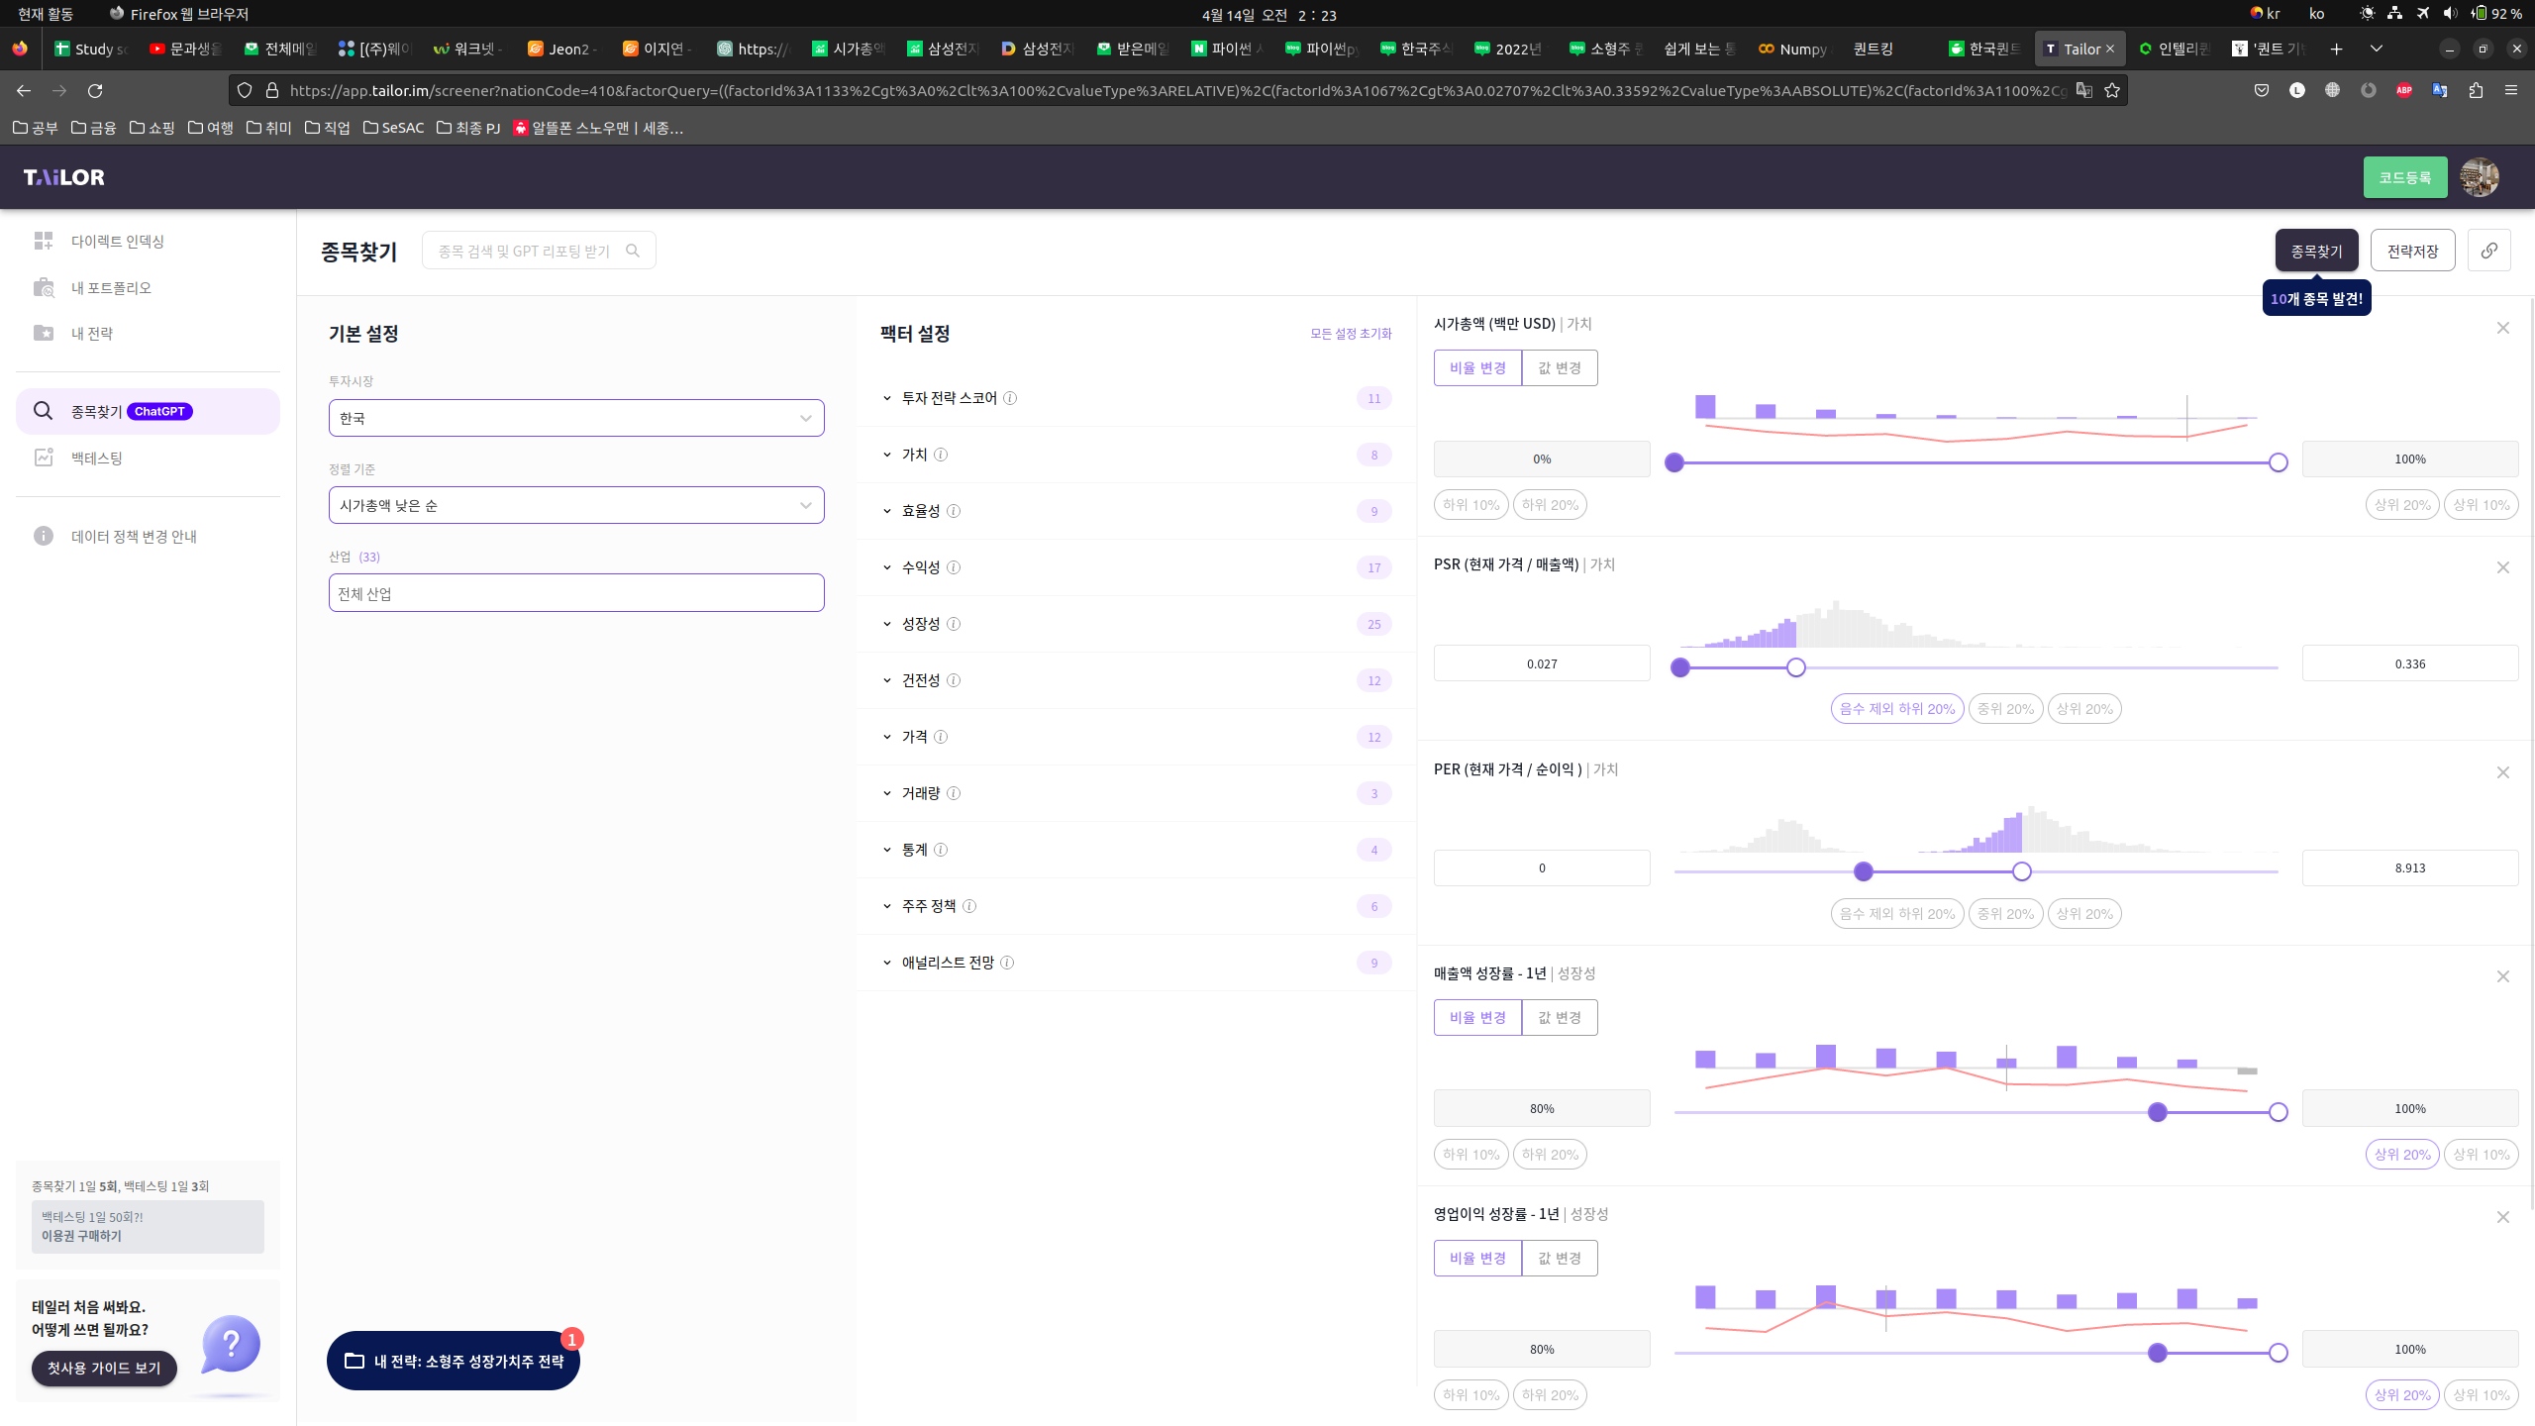Image resolution: width=2535 pixels, height=1426 pixels.
Task: Select 내 전략 in the sidebar menu
Action: click(92, 333)
